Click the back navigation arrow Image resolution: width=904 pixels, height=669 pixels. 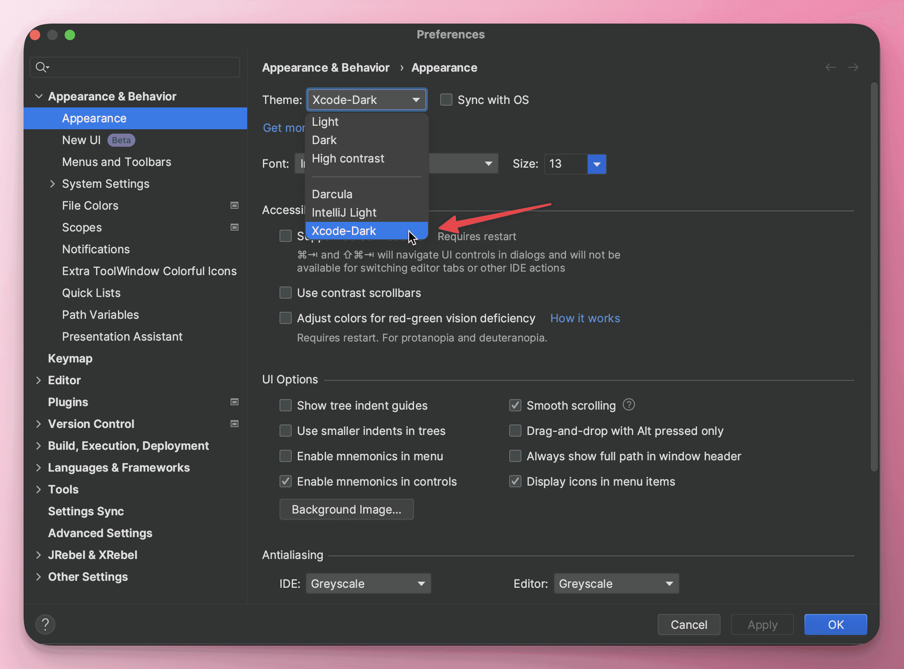tap(830, 67)
